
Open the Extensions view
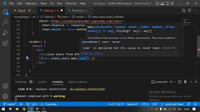tap(5, 43)
